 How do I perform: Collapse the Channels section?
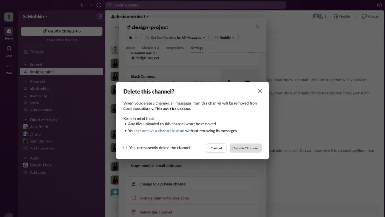click(x=26, y=81)
